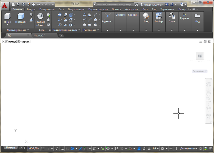Toggle snap mode dotted-grid icon in status bar
Screen dimensions: 214x153
point(48,149)
